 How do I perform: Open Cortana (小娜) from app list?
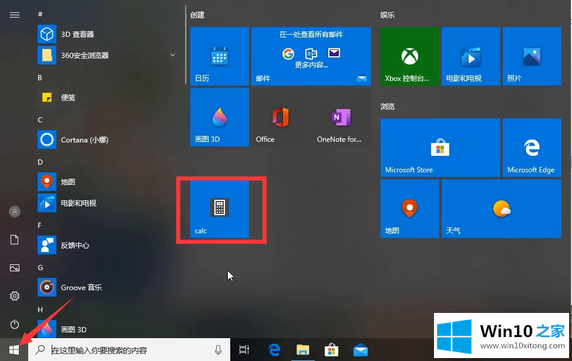pos(106,139)
